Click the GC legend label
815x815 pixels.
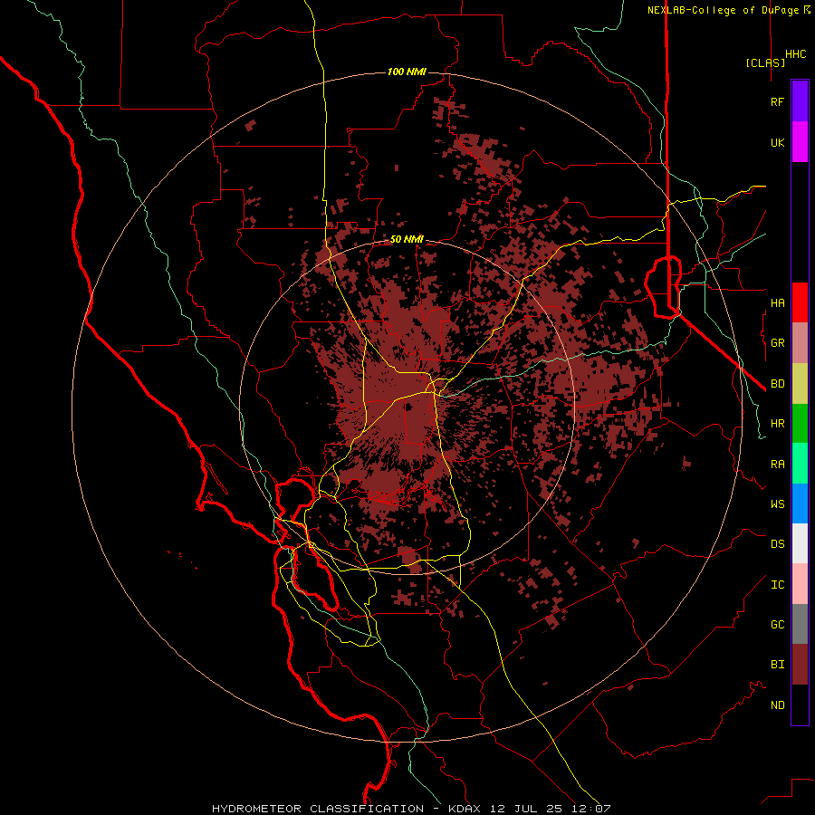[777, 624]
